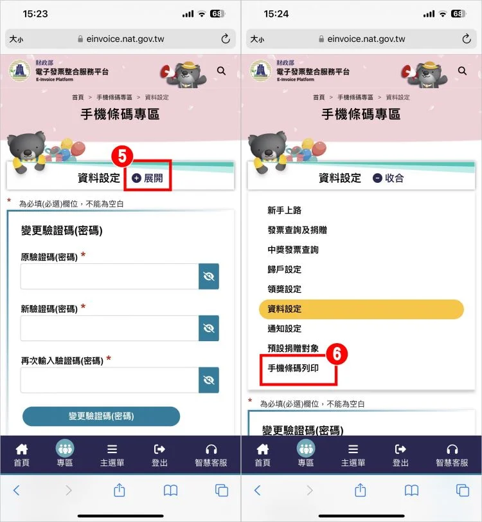Viewport: 482px width, 522px height.
Task: Toggle visibility of 新驗證碼 password field
Action: tap(209, 328)
